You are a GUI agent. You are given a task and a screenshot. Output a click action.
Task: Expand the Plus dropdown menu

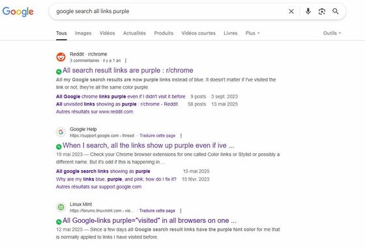253,33
